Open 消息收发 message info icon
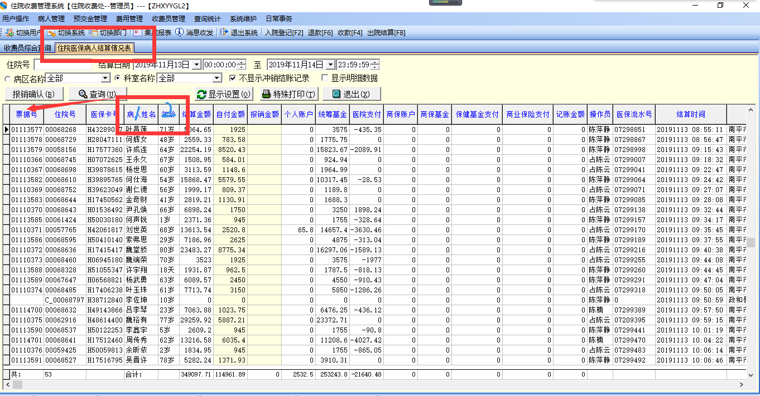 (x=179, y=33)
